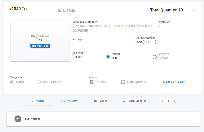Switch to the Inventory tab

pyautogui.click(x=69, y=101)
